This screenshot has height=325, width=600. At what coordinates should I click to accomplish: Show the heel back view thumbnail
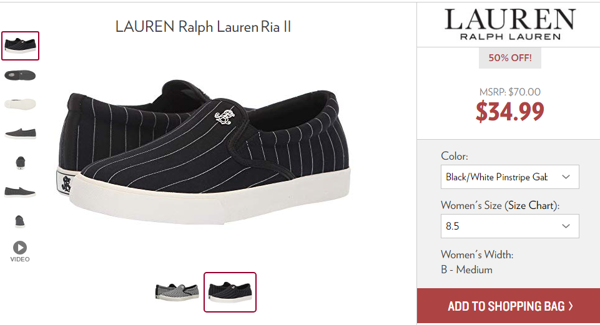(20, 221)
